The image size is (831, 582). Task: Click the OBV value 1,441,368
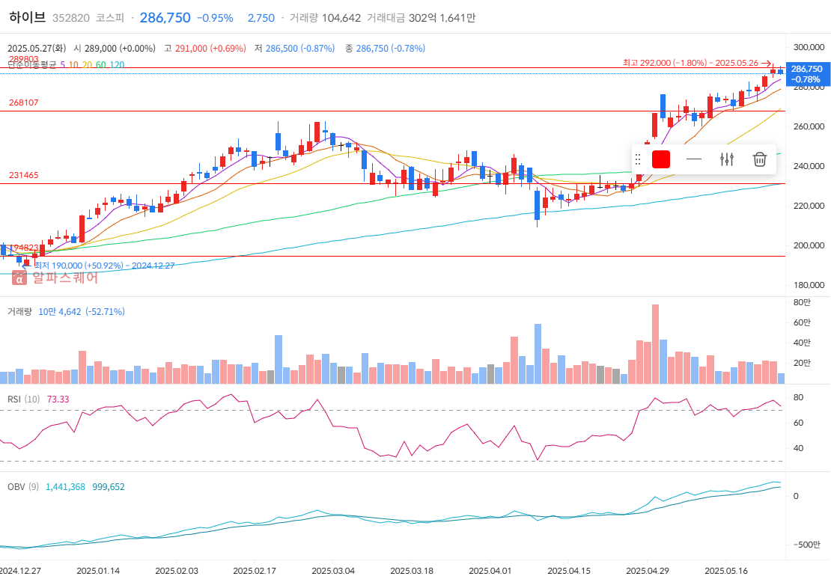click(65, 487)
